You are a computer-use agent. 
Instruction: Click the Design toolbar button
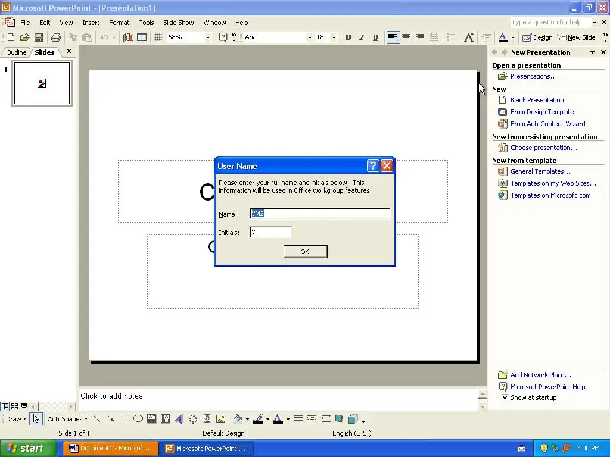pos(537,37)
